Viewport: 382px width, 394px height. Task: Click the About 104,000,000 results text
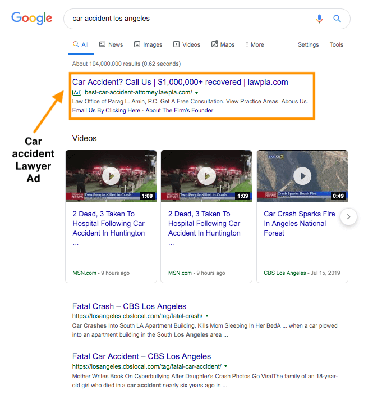click(126, 64)
